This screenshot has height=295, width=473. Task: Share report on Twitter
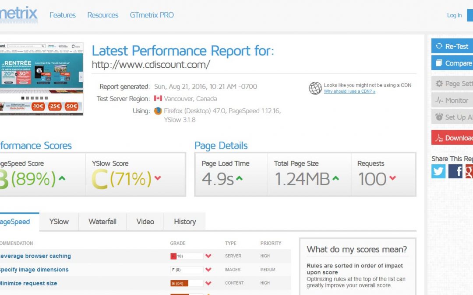pos(438,171)
